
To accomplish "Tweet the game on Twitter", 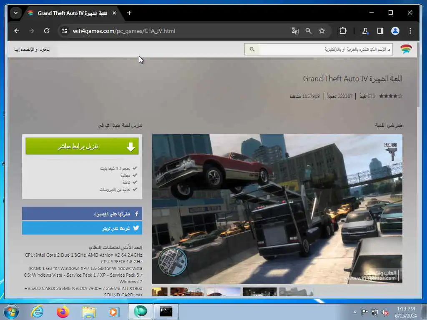I will [x=82, y=228].
